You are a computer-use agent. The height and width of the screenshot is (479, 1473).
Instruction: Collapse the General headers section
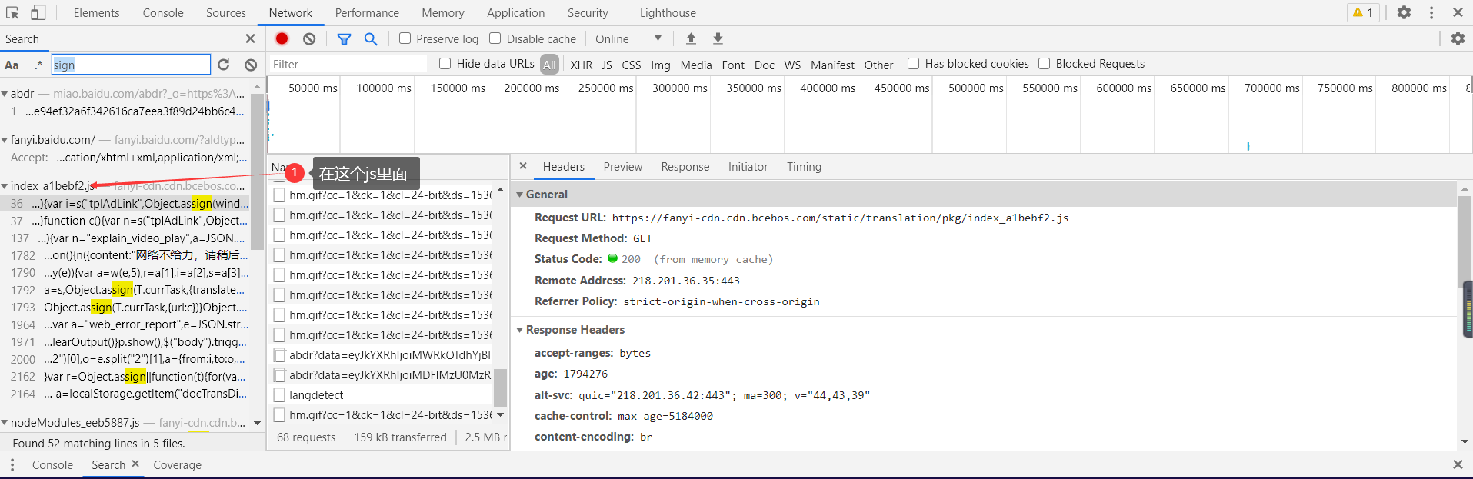click(x=520, y=195)
